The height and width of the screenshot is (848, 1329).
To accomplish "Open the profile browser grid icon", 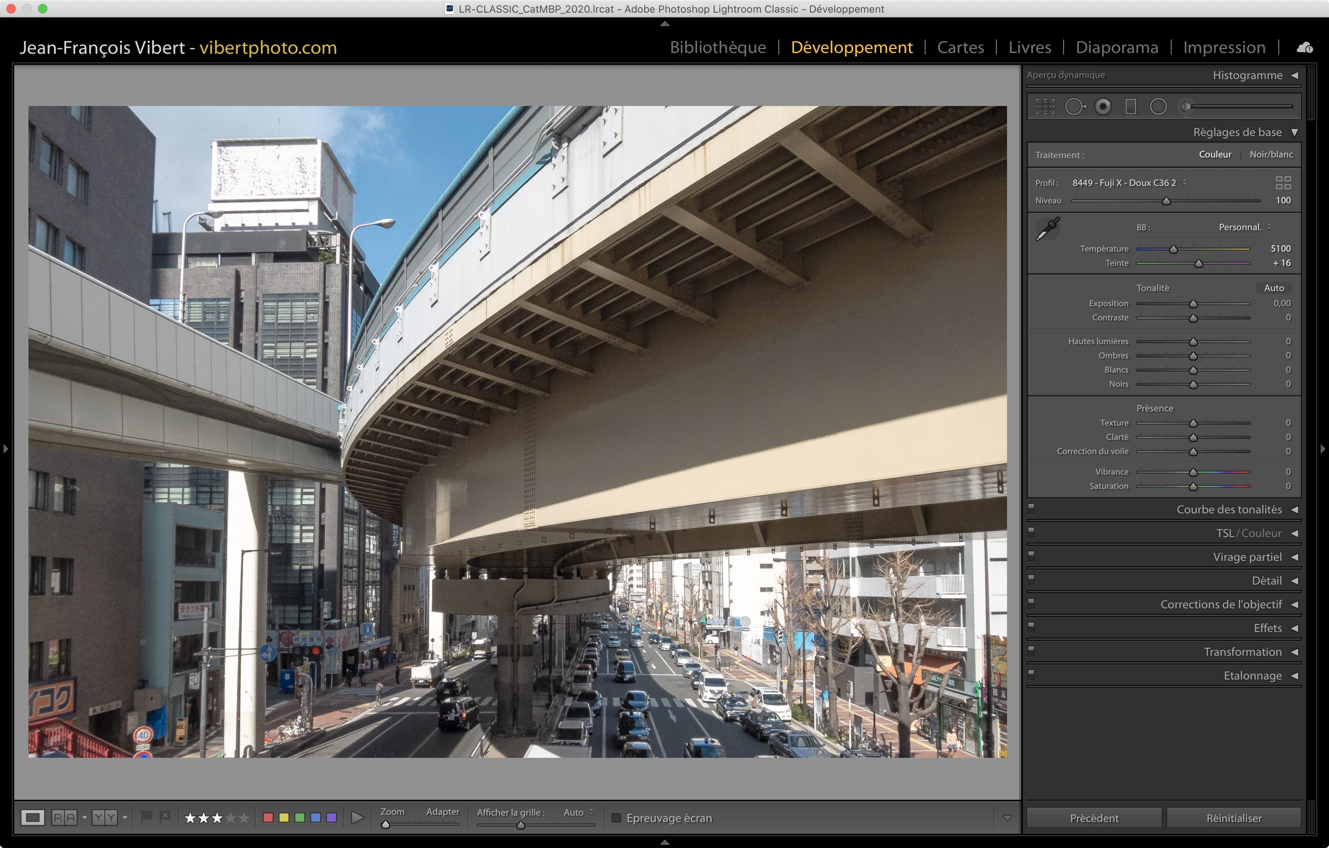I will tap(1283, 183).
